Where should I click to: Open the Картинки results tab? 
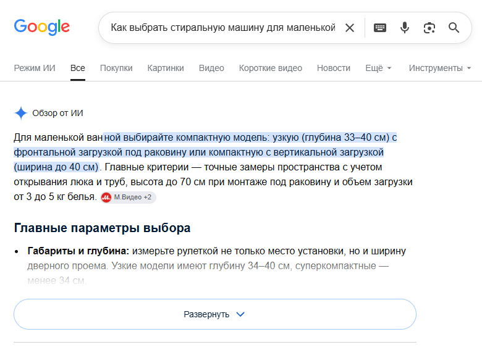[x=166, y=68]
